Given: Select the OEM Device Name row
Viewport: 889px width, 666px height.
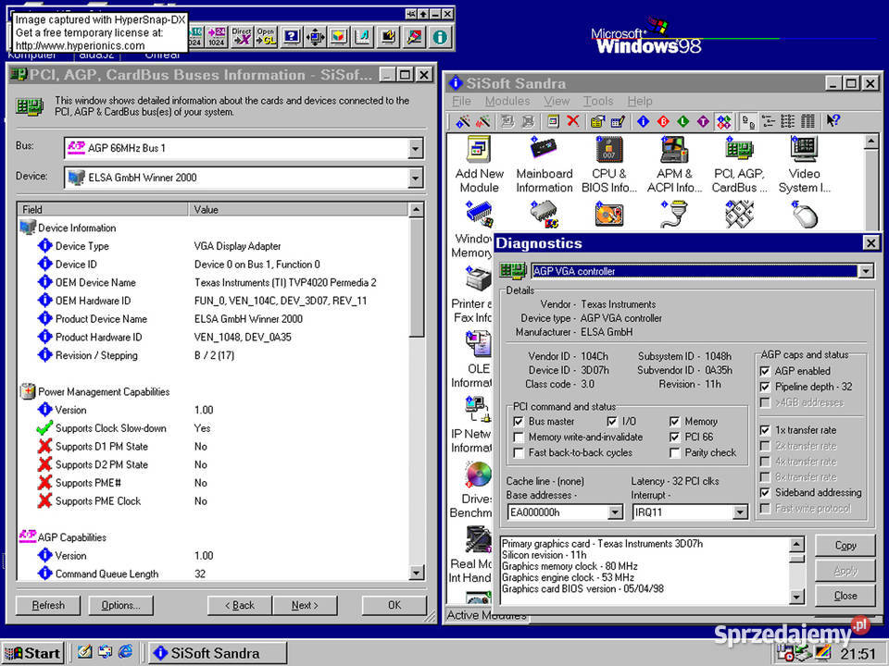Looking at the screenshot, I should coord(212,283).
